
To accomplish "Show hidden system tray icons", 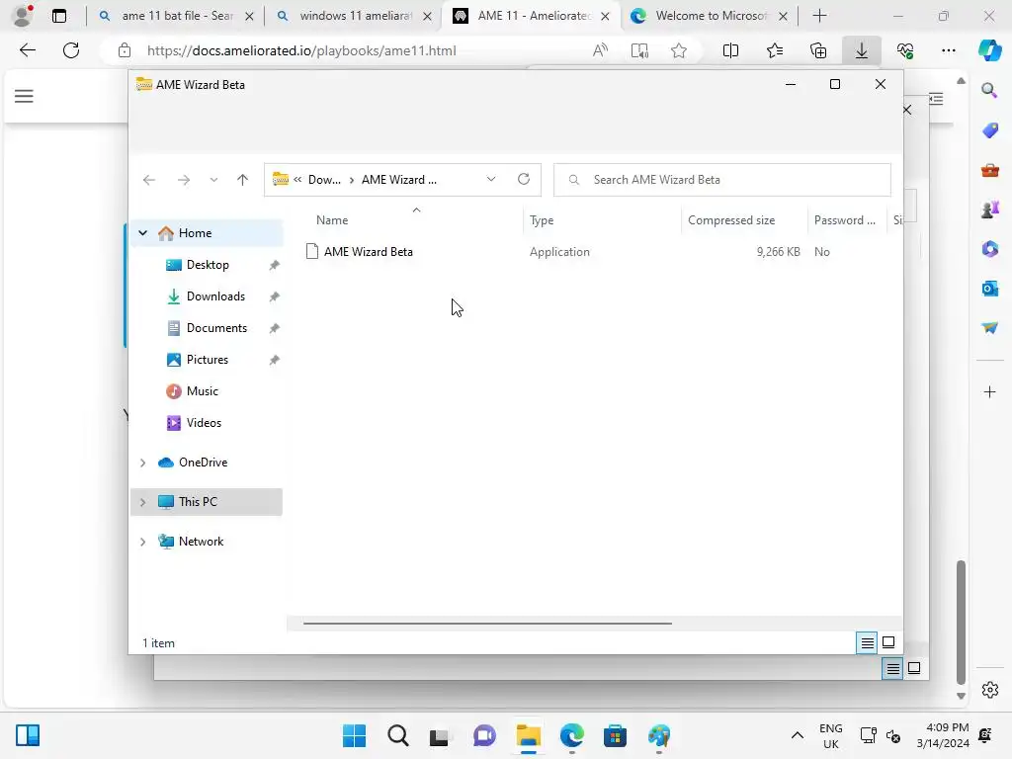I will pyautogui.click(x=798, y=735).
